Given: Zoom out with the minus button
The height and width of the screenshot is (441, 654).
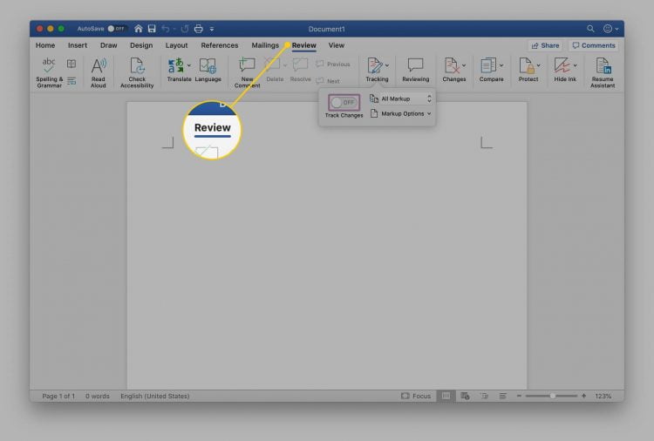Looking at the screenshot, I should [519, 396].
